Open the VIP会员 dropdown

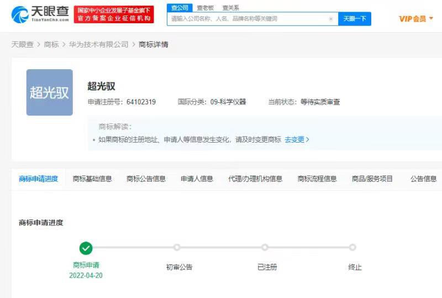416,19
